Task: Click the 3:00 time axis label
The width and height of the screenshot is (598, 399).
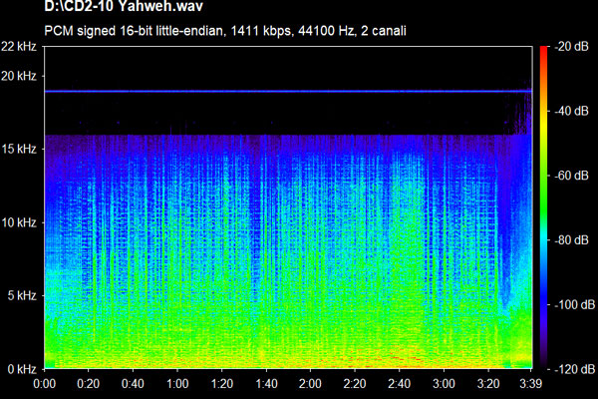Action: click(x=444, y=383)
